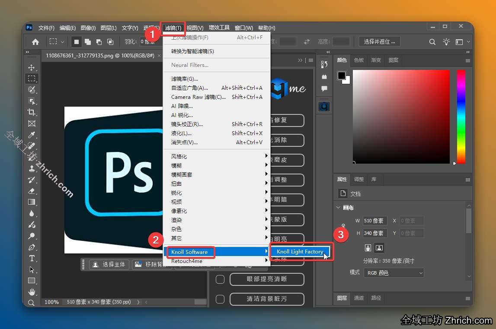Screen dimensions: 496x329
Task: Select the Gradient tool
Action: pos(31,202)
